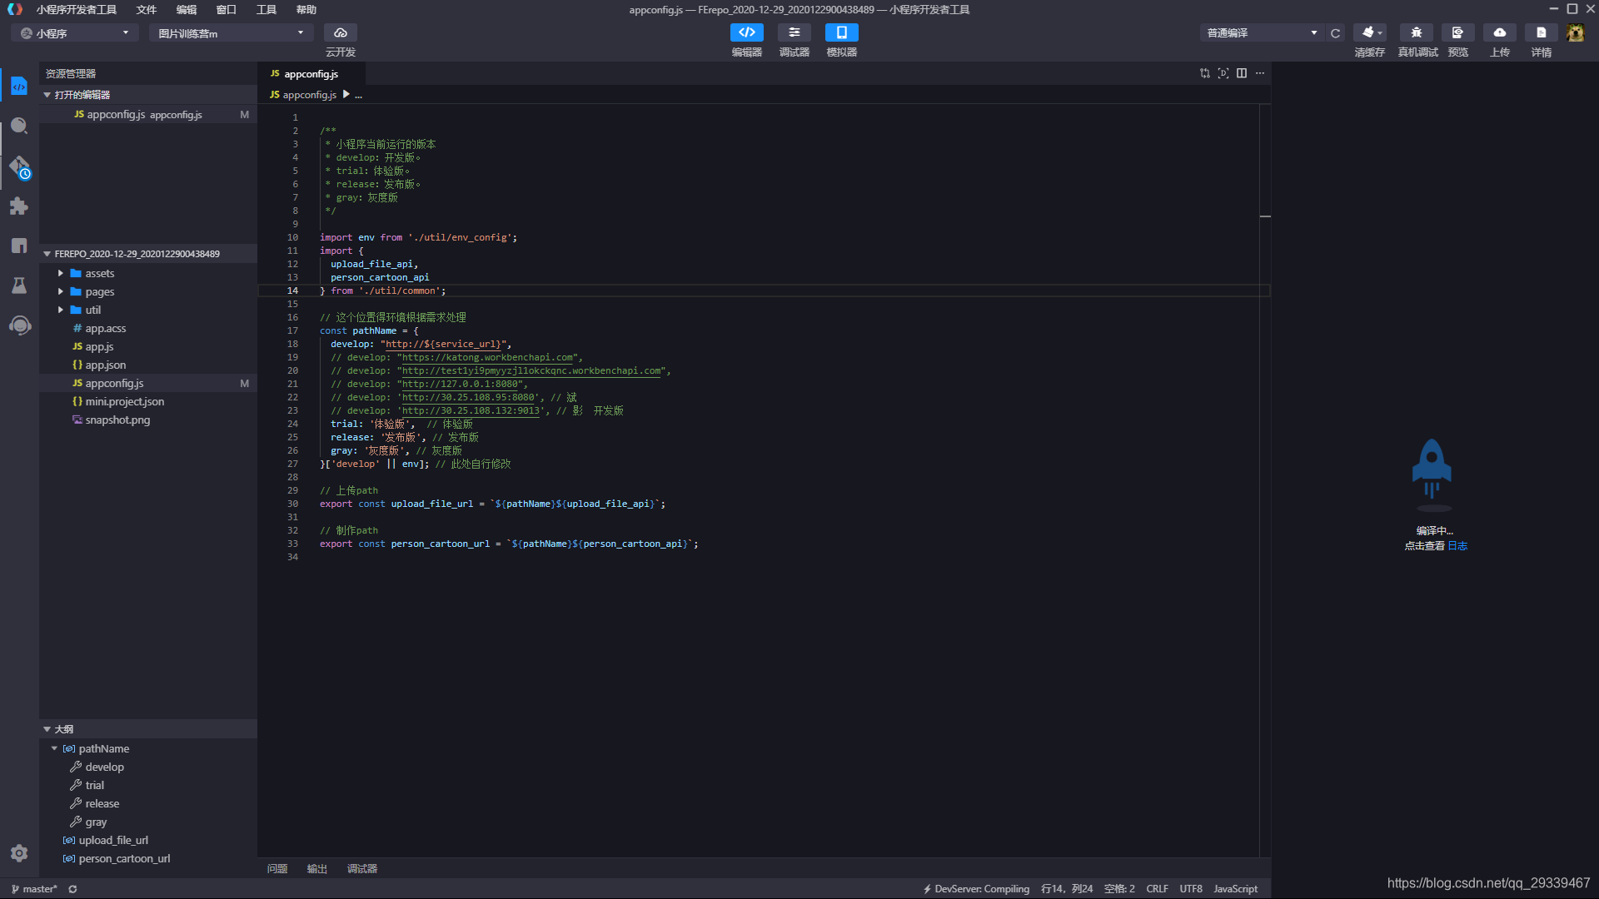Click the 云开发 (Cloud Dev) icon
This screenshot has height=899, width=1599.
point(341,31)
